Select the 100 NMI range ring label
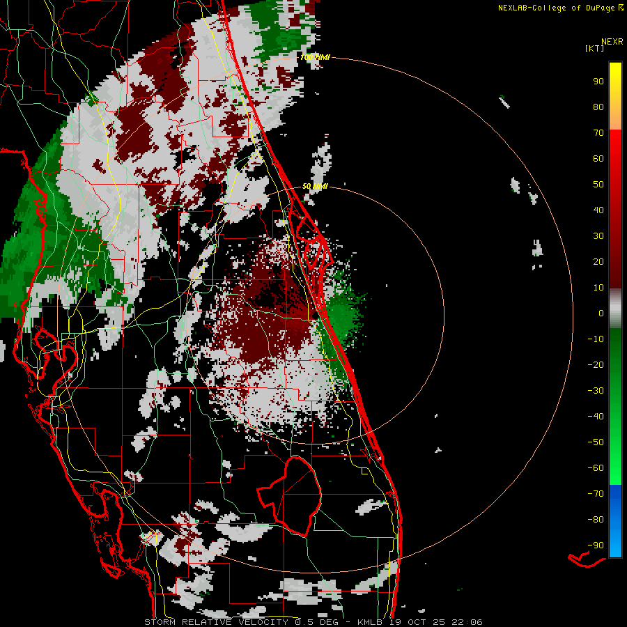This screenshot has height=627, width=627. tap(315, 58)
